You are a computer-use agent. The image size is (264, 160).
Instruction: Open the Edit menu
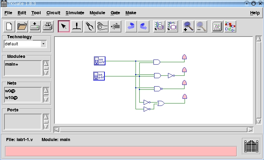(x=22, y=13)
